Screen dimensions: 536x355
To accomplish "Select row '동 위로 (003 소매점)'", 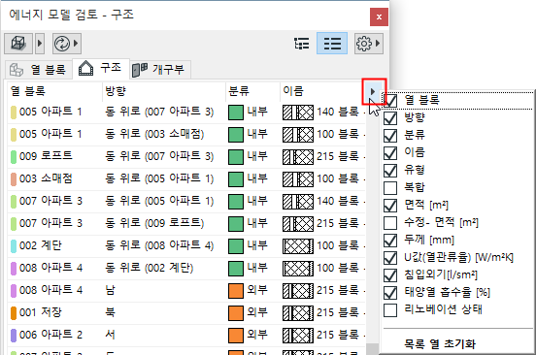I will tap(186, 135).
